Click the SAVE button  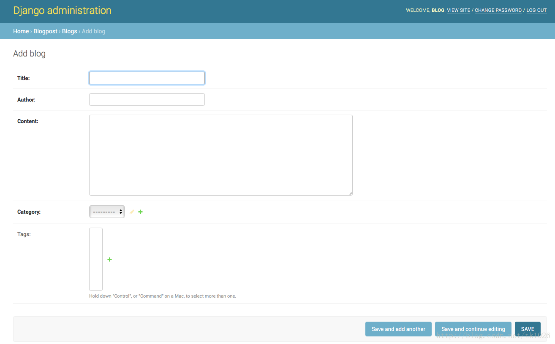click(528, 329)
